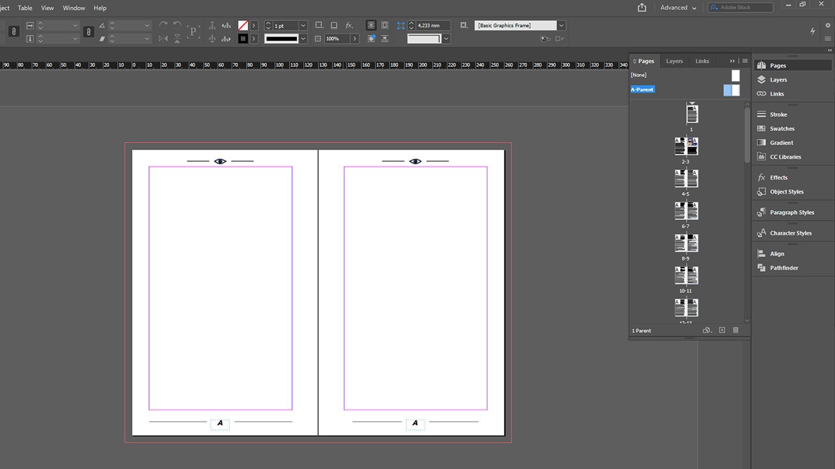This screenshot has width=835, height=469.
Task: Open the stroke weight 1 pt dropdown
Action: tap(303, 26)
